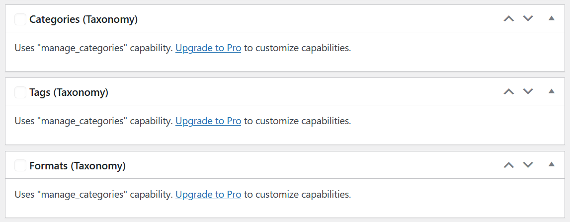The width and height of the screenshot is (570, 222).
Task: Move the Tags panel up
Action: pos(508,91)
